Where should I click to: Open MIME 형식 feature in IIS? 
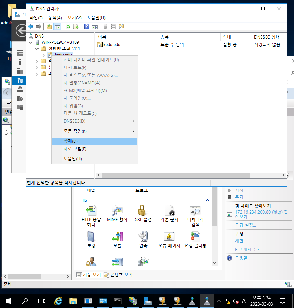117,213
